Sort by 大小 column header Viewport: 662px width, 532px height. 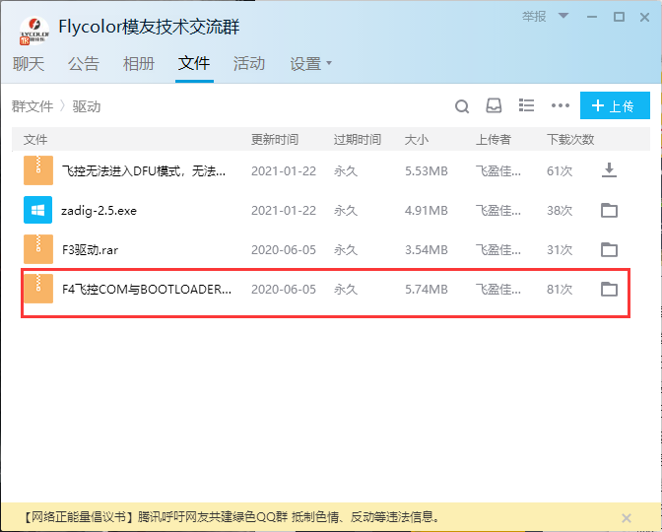[x=417, y=139]
